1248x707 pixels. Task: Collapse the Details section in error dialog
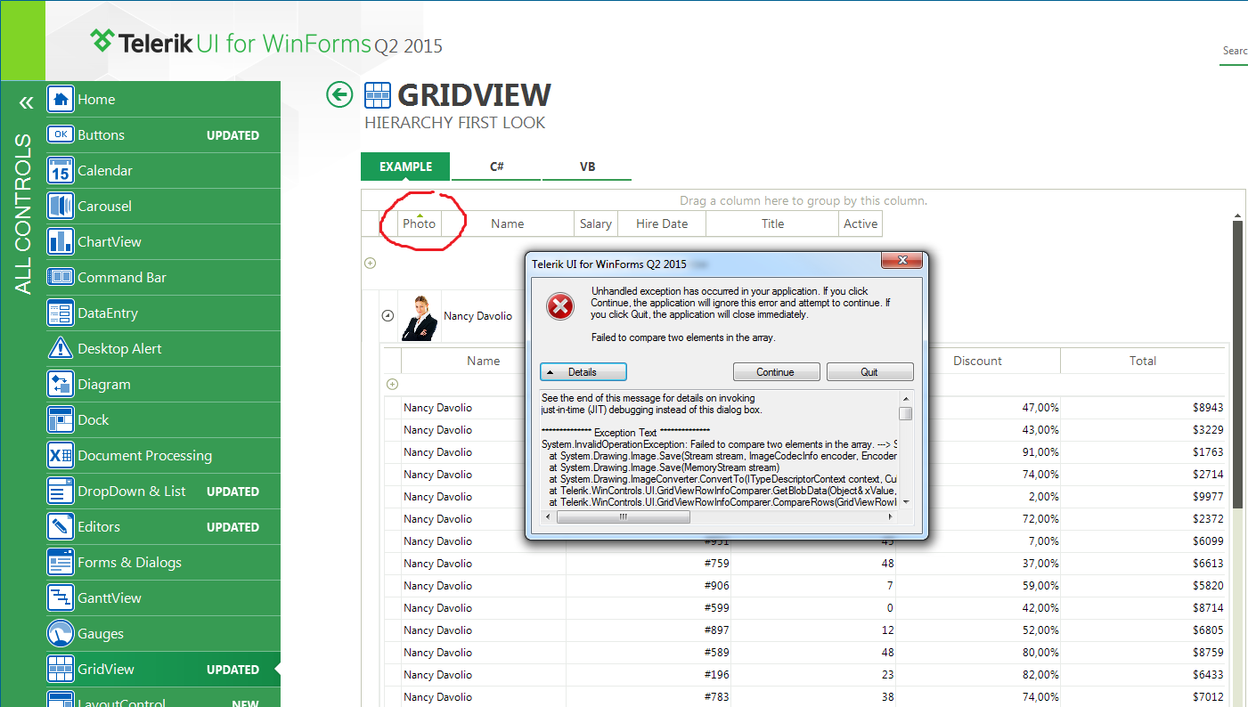click(x=583, y=371)
